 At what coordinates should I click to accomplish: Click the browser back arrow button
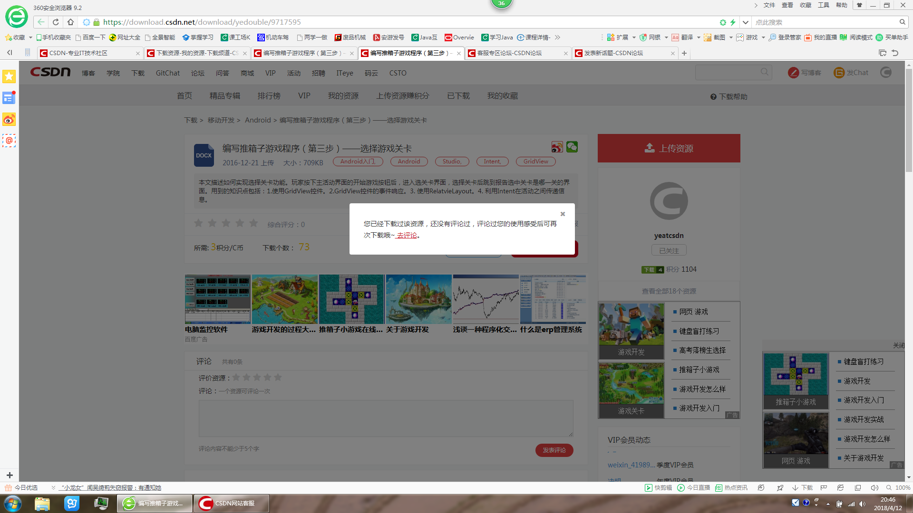click(41, 22)
